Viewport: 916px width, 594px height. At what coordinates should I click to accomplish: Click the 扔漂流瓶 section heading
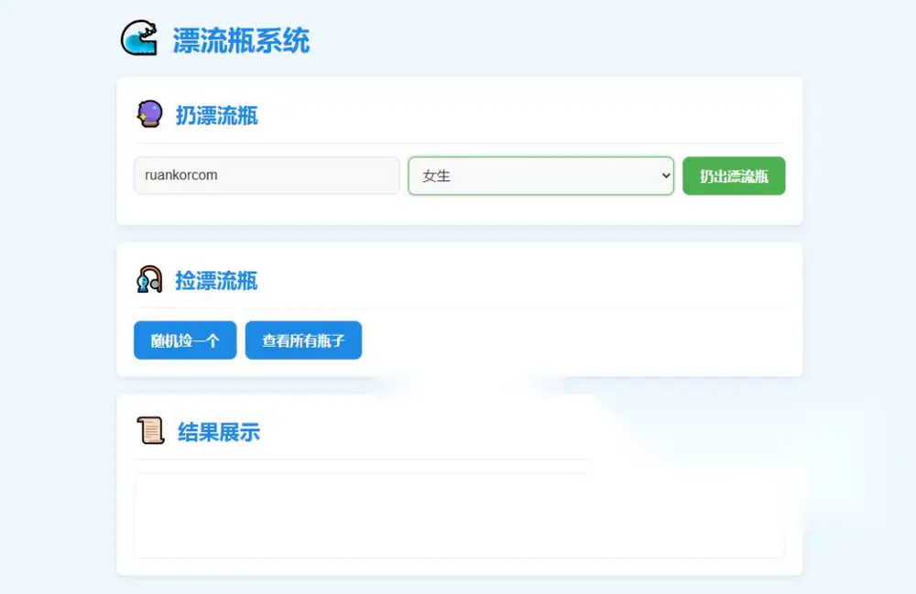pyautogui.click(x=217, y=115)
